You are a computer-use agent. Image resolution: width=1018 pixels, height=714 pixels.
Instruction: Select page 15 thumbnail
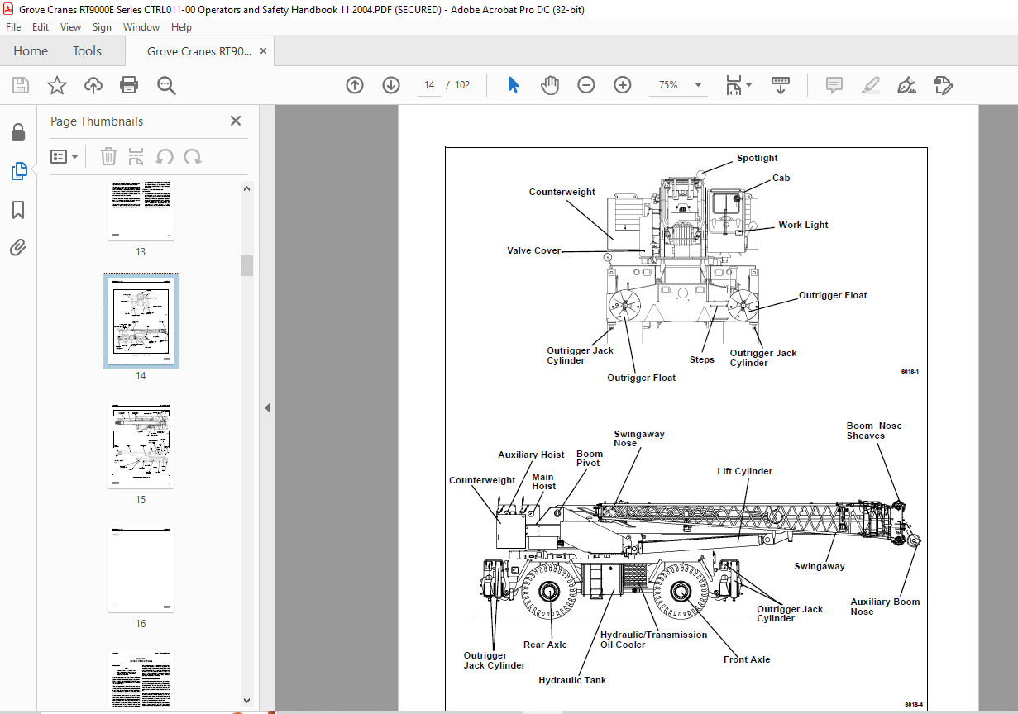coord(141,445)
